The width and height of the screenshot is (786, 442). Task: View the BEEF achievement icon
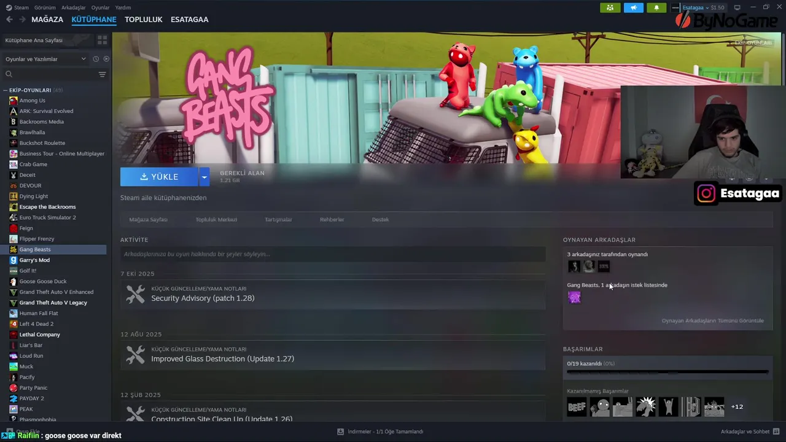pyautogui.click(x=577, y=406)
